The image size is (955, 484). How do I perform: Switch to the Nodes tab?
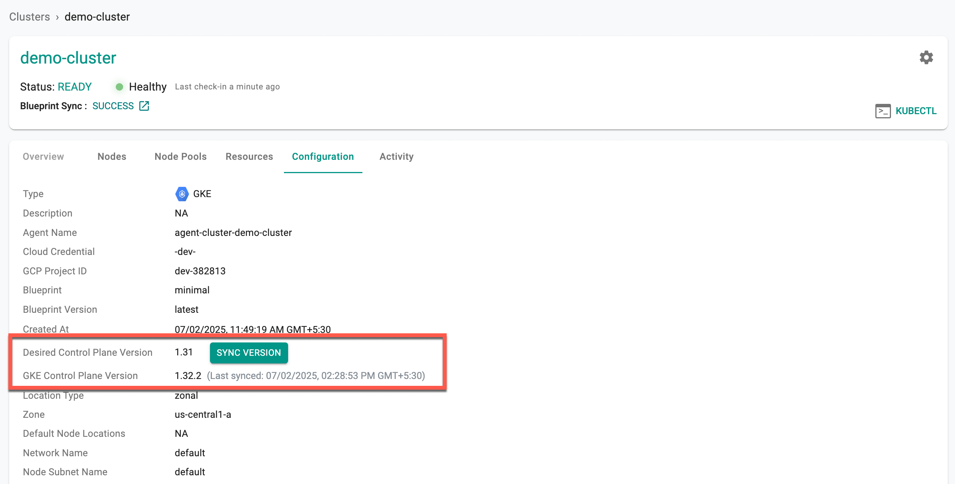coord(112,156)
